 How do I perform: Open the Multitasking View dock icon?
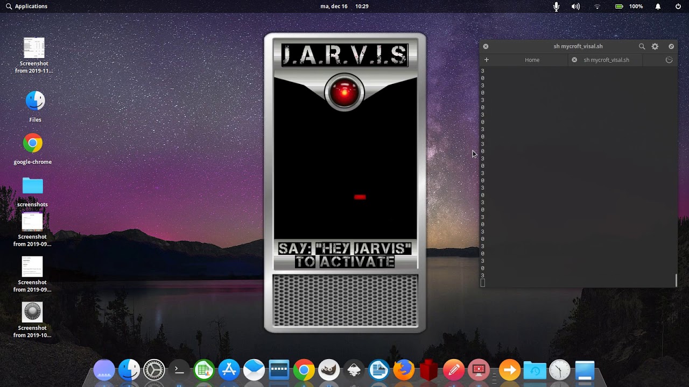click(104, 370)
